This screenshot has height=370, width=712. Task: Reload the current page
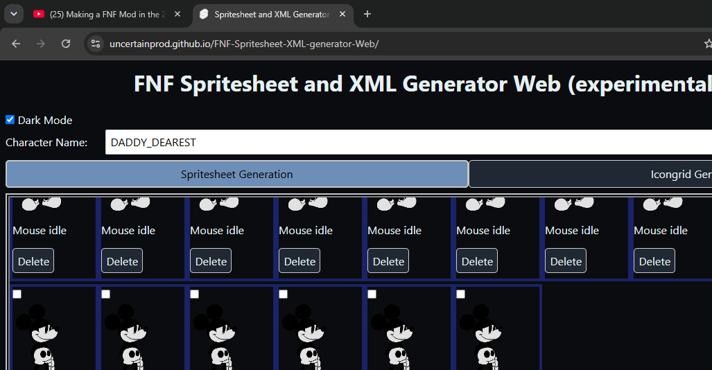click(66, 44)
